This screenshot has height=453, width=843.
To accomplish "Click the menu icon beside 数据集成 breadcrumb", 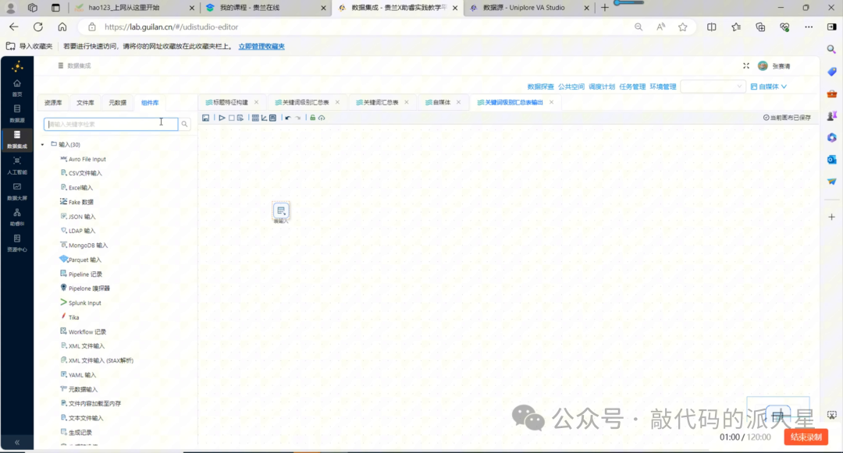I will [61, 65].
